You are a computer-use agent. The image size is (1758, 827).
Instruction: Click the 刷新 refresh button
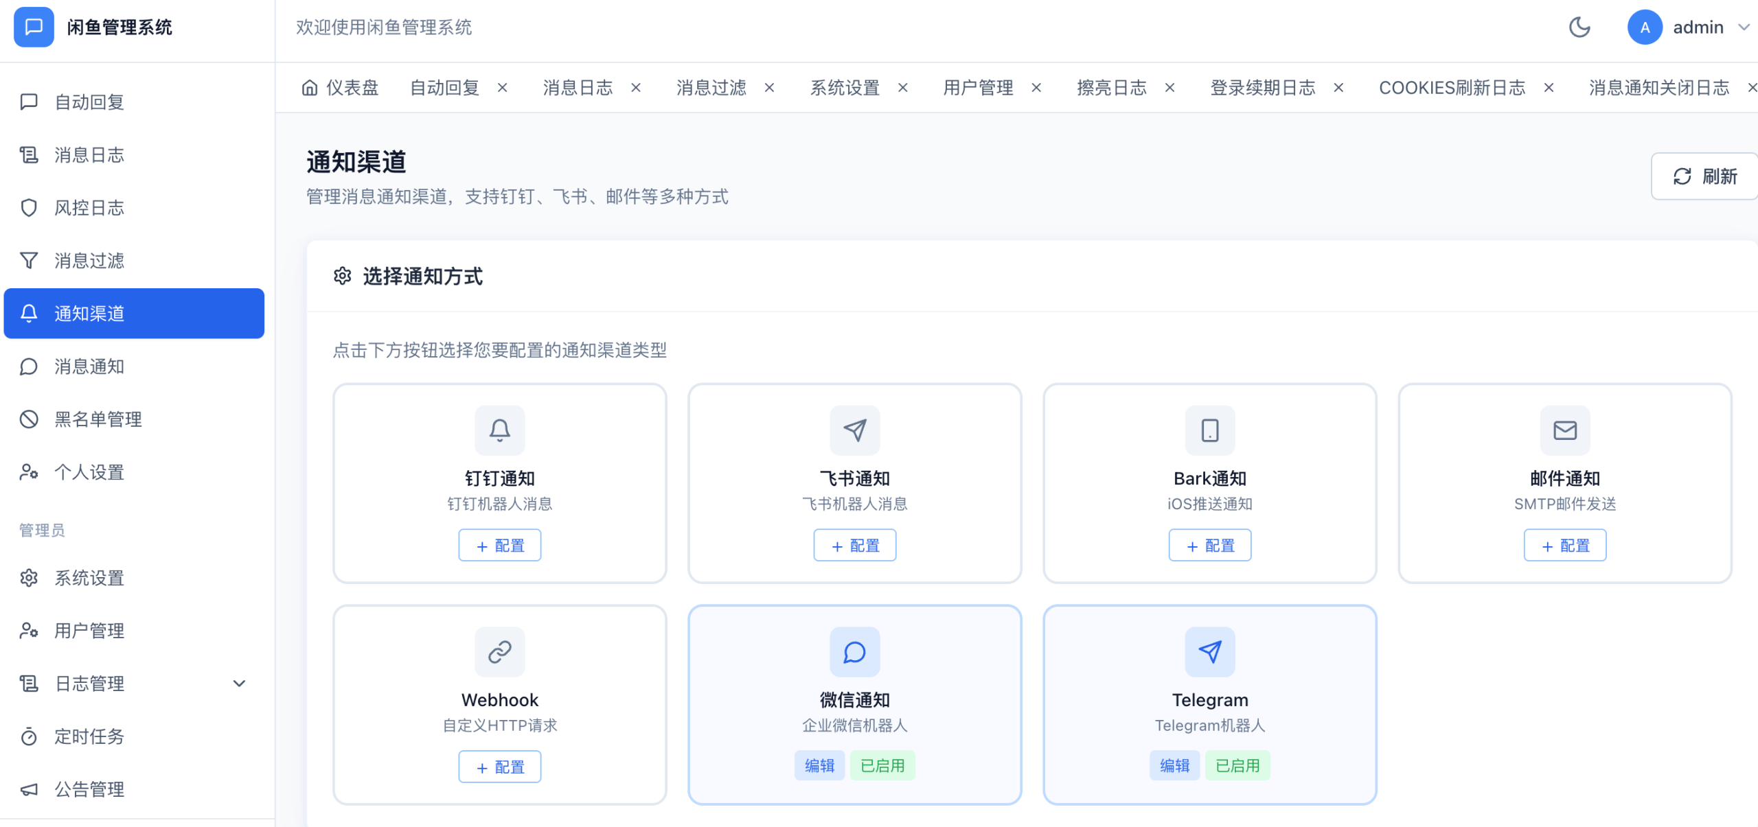tap(1704, 176)
